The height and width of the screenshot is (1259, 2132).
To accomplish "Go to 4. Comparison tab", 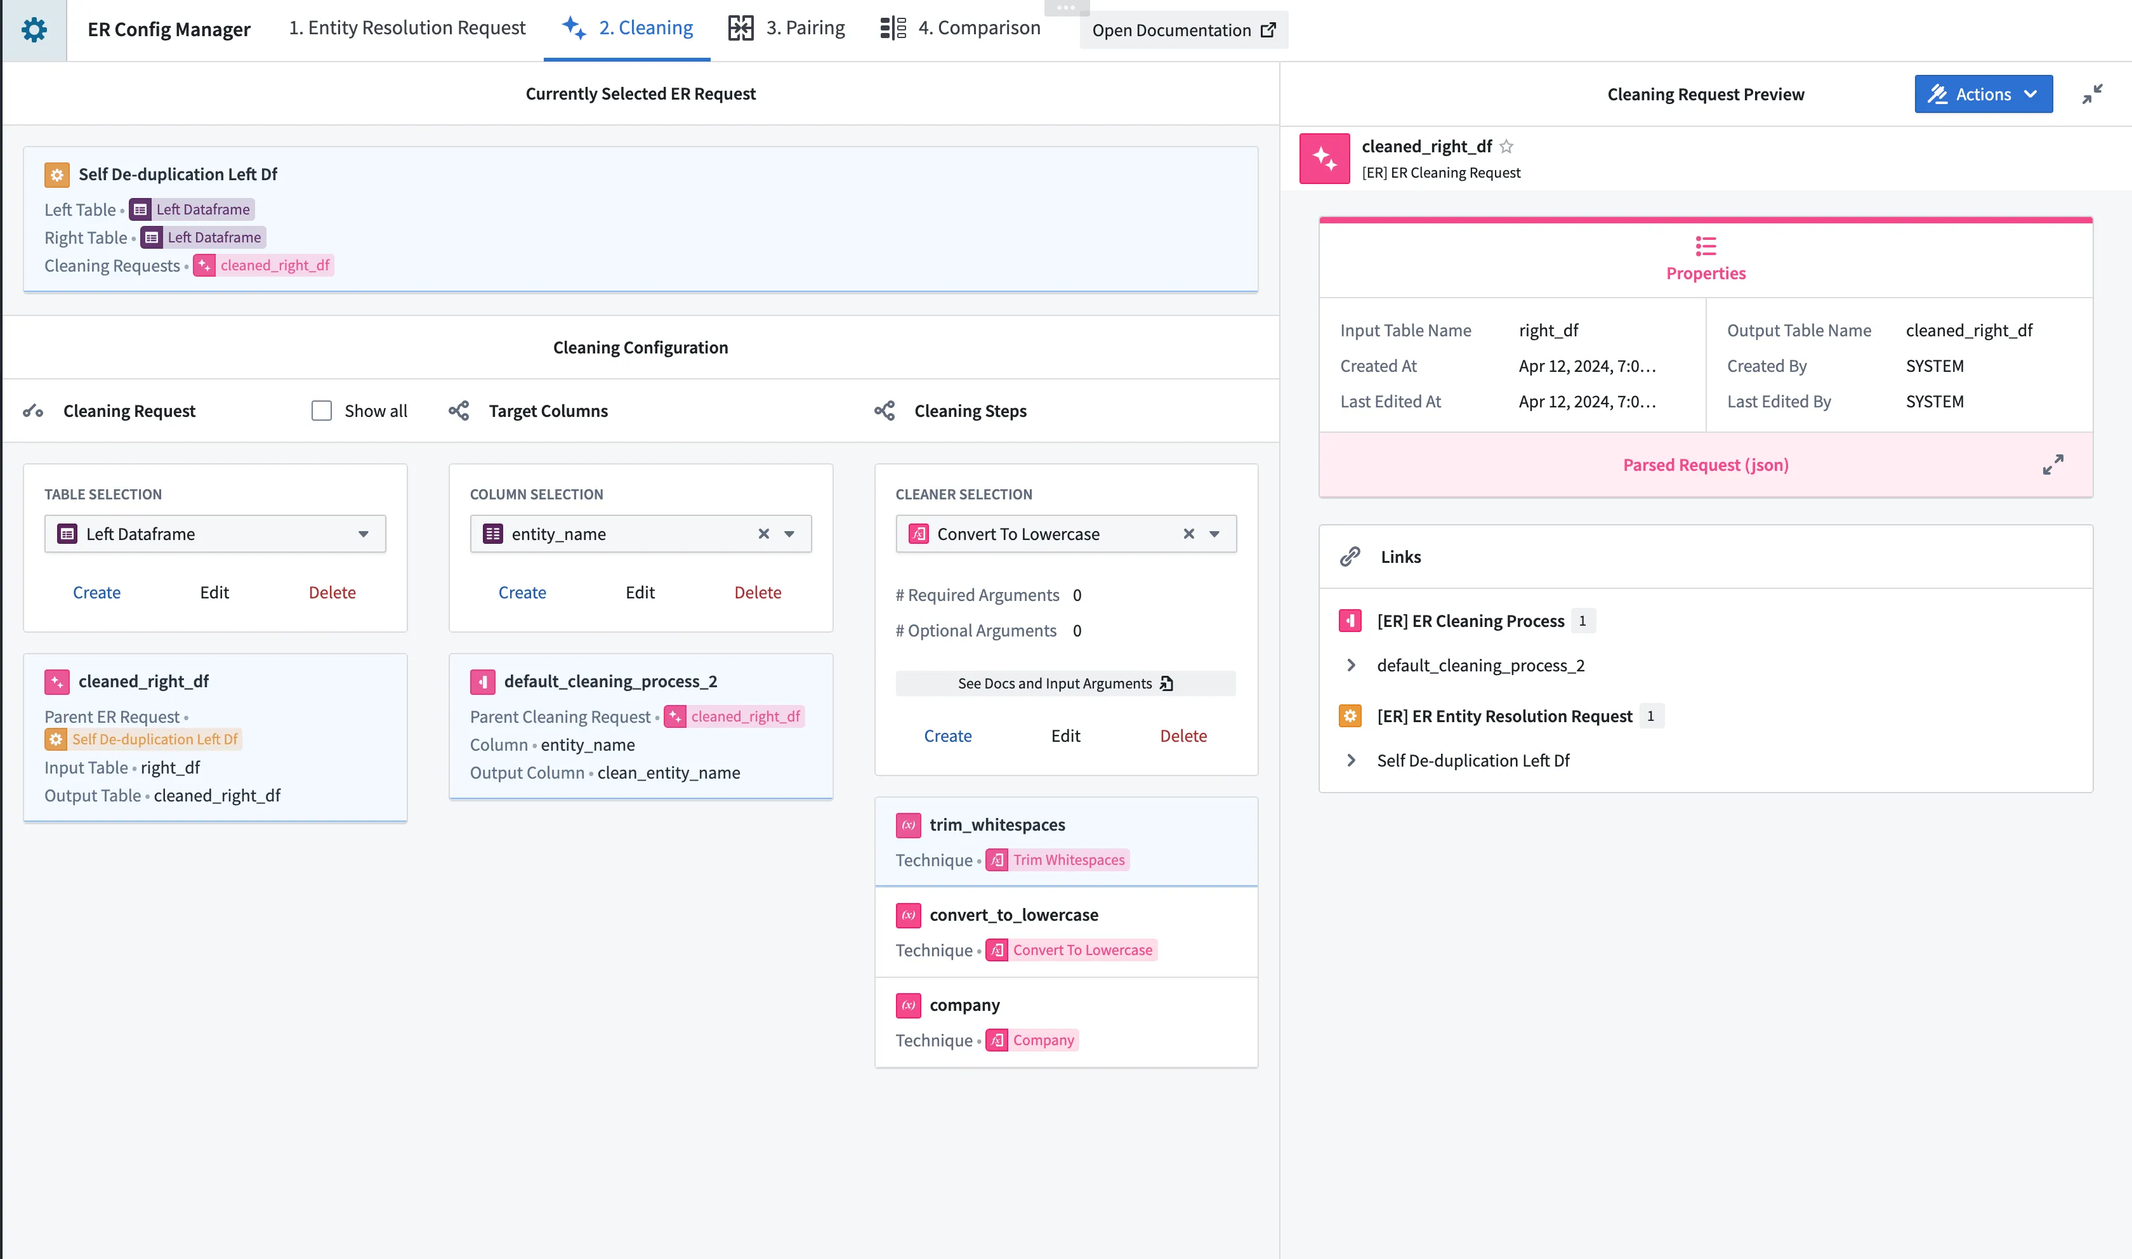I will [960, 28].
